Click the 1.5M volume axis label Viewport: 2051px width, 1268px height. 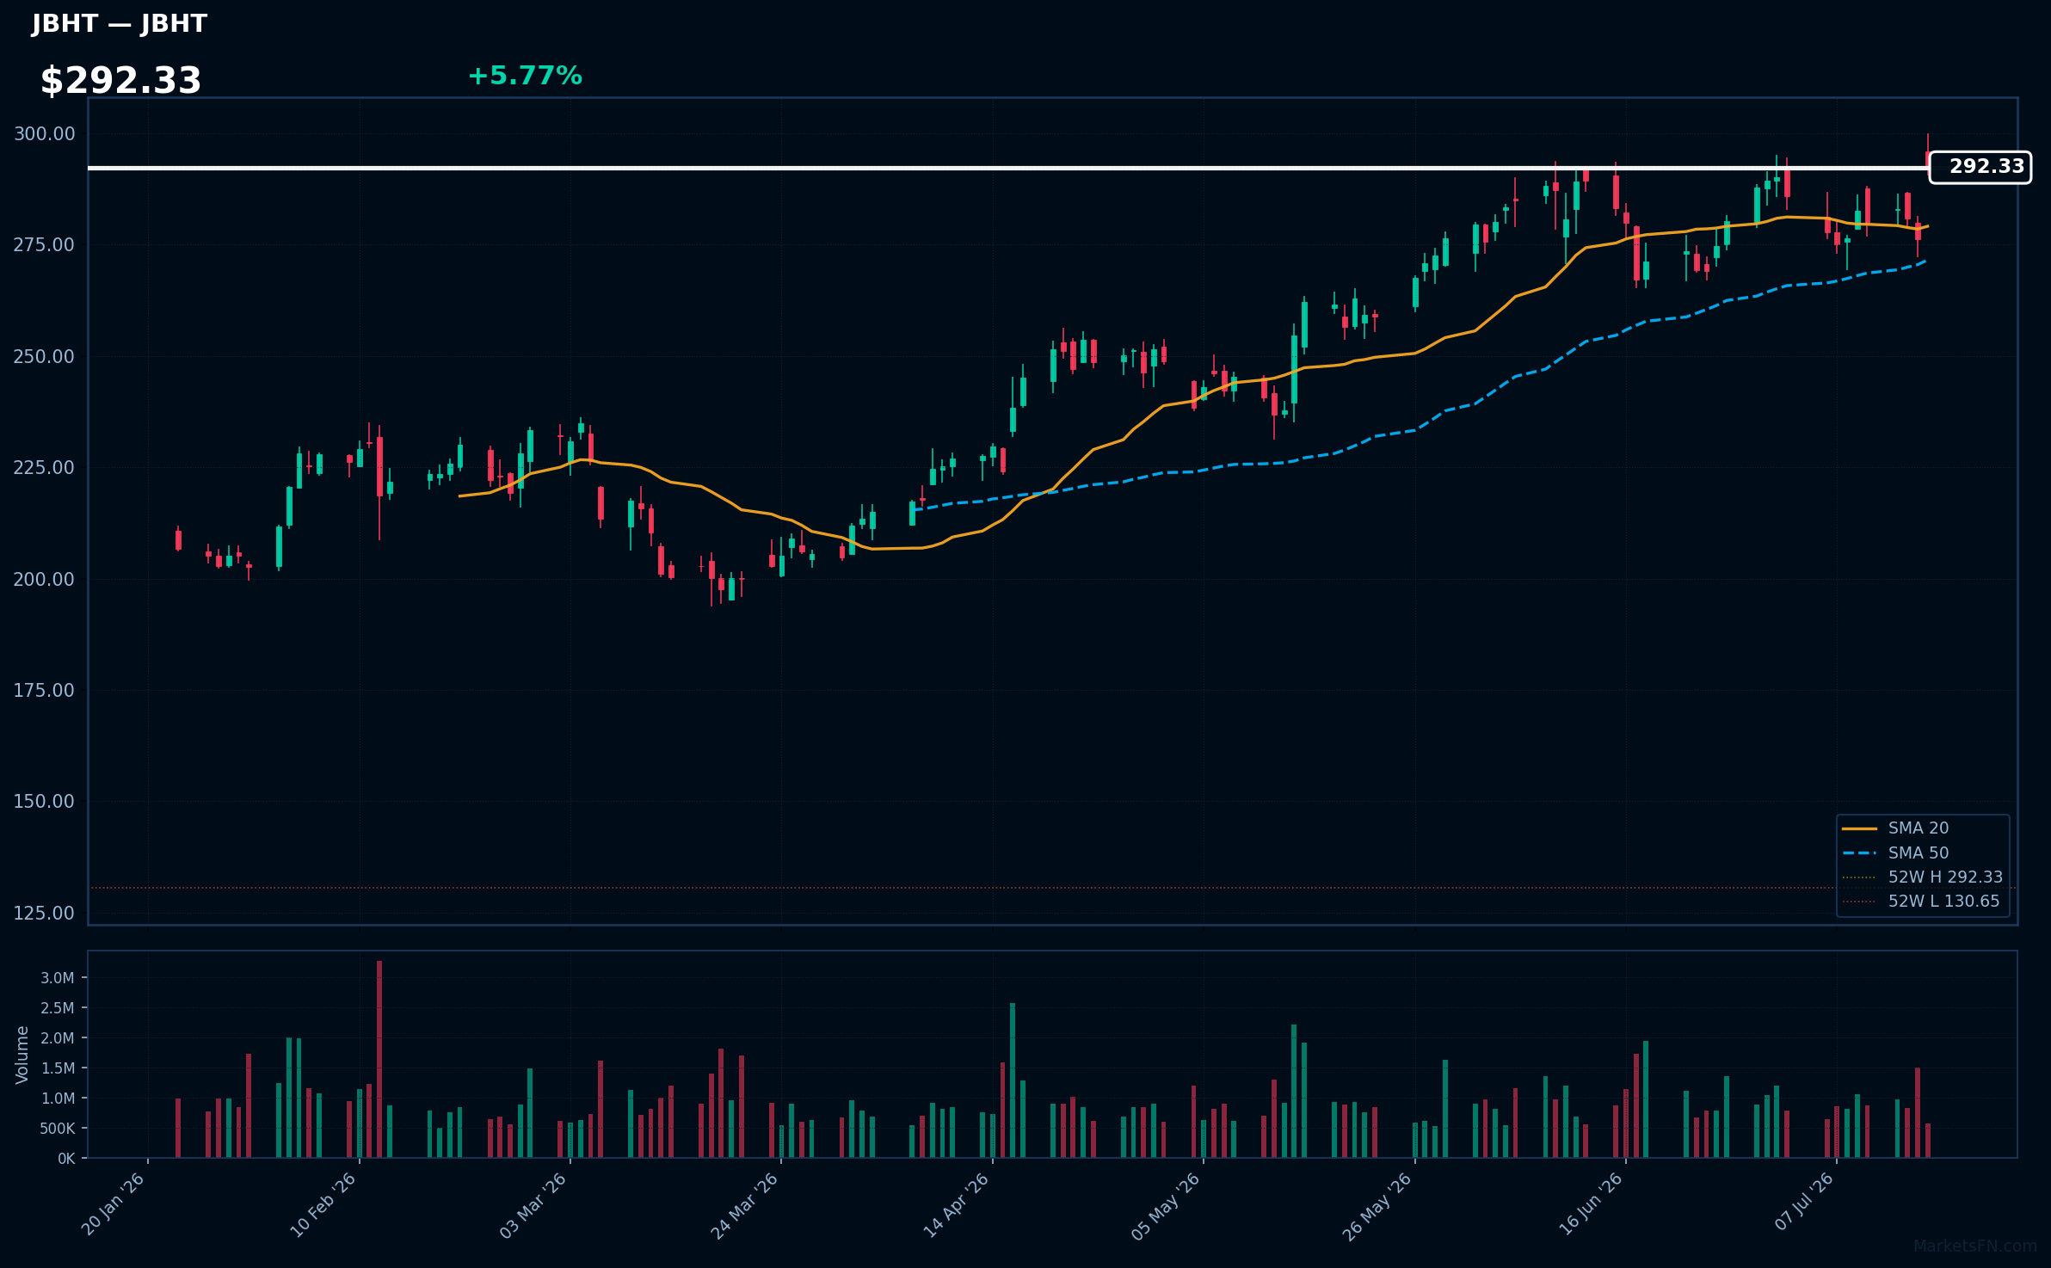(58, 1068)
